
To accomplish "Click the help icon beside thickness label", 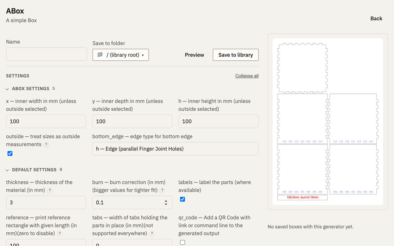I will click(x=50, y=190).
